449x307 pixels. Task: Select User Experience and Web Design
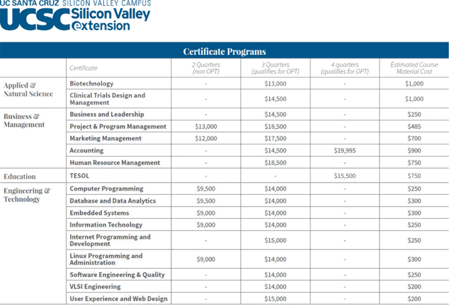pyautogui.click(x=118, y=298)
